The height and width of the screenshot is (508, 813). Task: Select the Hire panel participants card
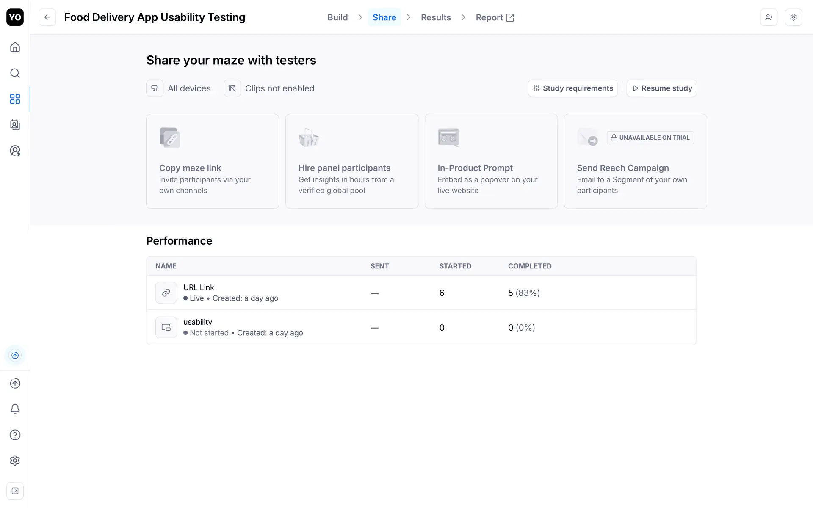click(351, 161)
